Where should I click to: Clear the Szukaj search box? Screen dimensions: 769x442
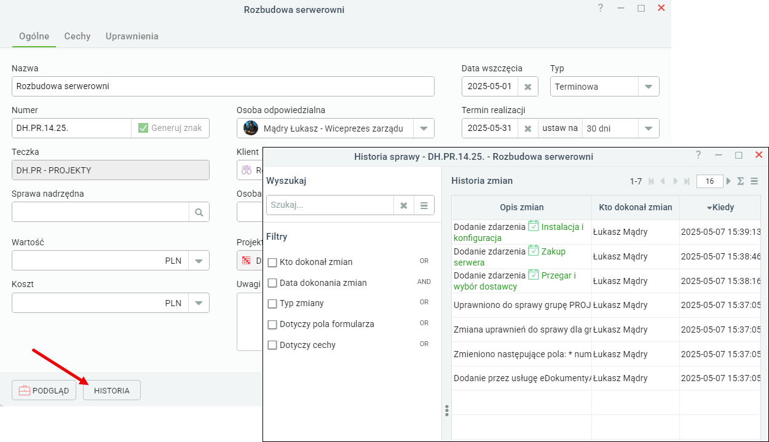point(404,205)
